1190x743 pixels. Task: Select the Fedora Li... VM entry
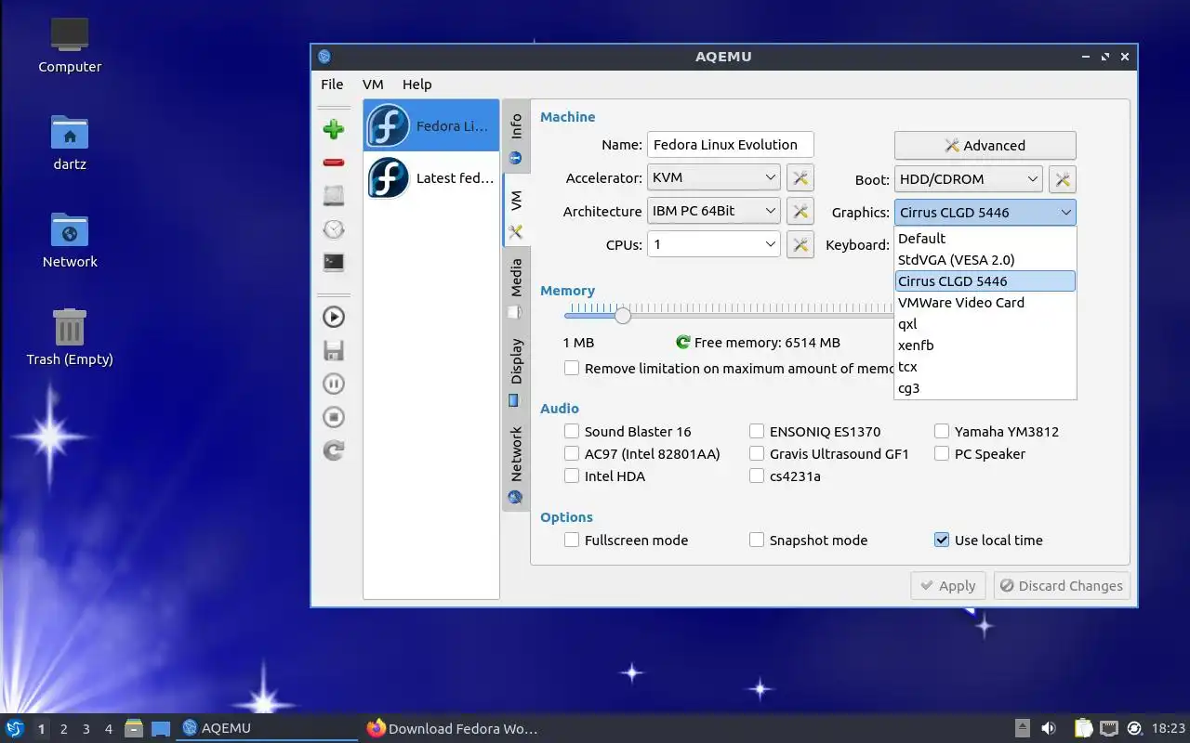(x=431, y=125)
